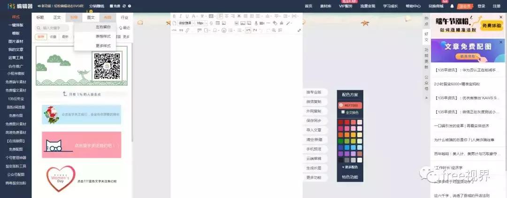Screen dimensions: 507x198
Task: Select the QR code template thumbnail
Action: pyautogui.click(x=82, y=66)
